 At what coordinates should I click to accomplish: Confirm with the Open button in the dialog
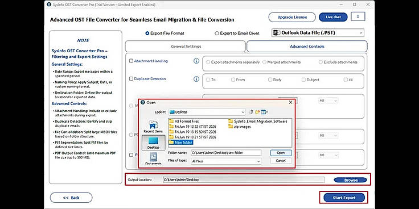[x=281, y=153]
